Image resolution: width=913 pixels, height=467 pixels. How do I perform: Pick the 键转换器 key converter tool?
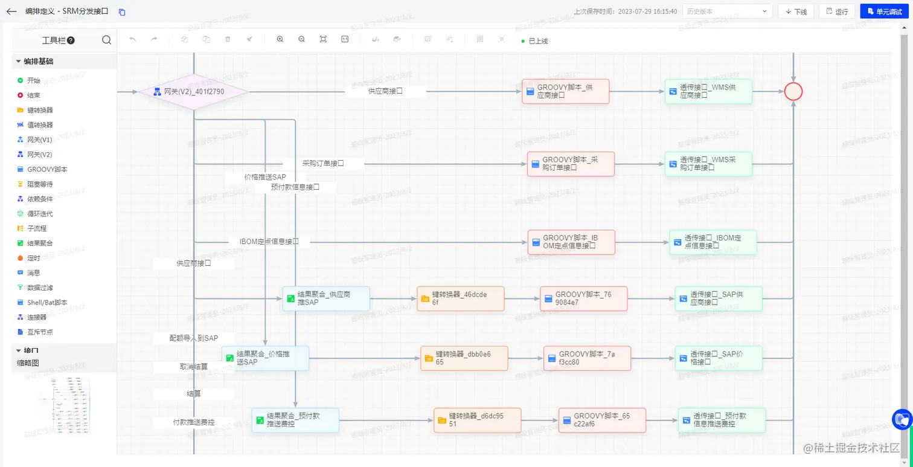[35, 110]
